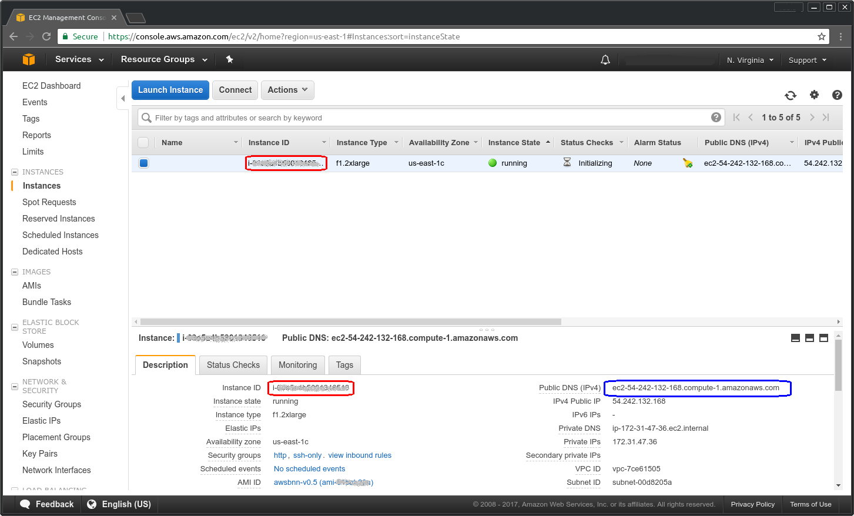Minimize the details pane layout icon
This screenshot has width=854, height=516.
pos(795,338)
